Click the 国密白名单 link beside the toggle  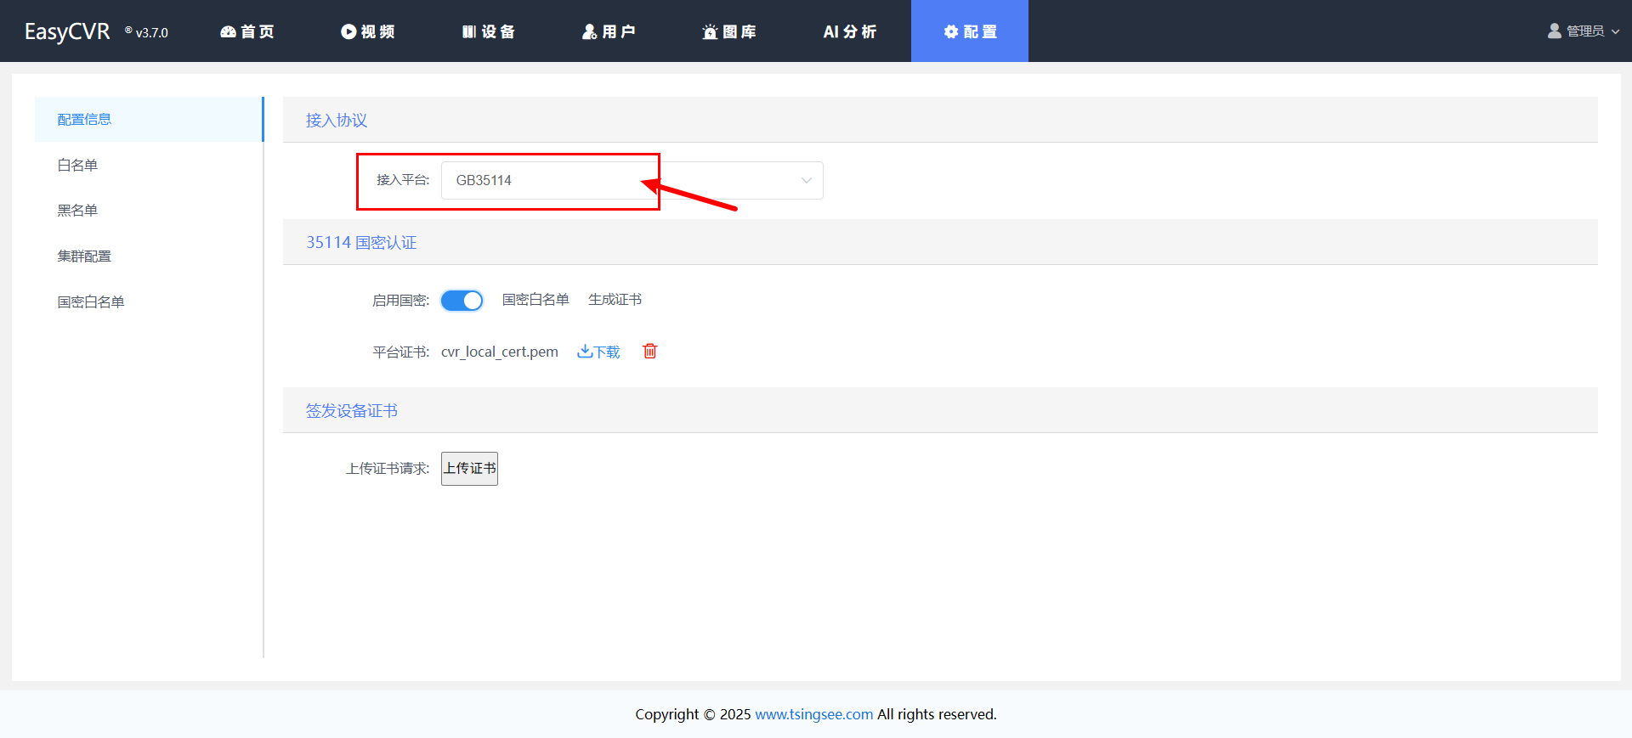[x=535, y=300]
